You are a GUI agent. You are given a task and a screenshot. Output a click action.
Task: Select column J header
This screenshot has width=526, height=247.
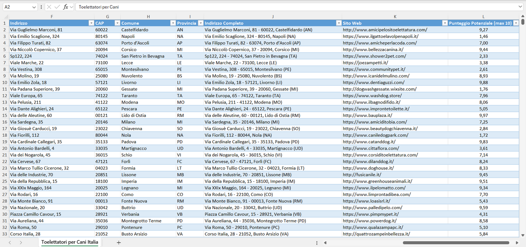coord(273,17)
